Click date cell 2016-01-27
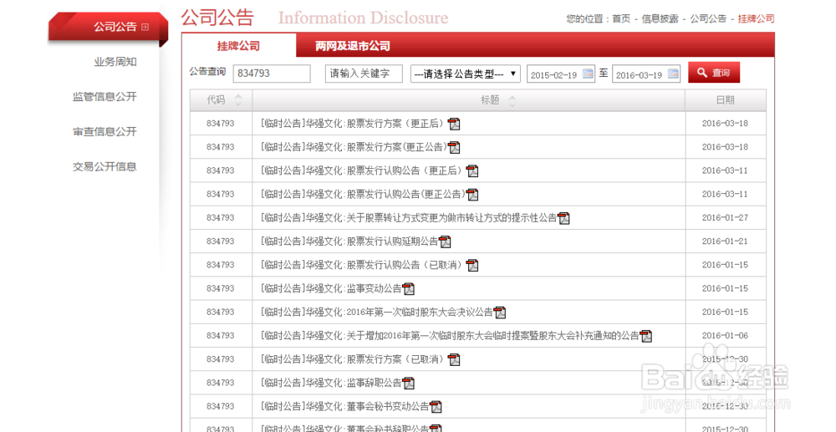The width and height of the screenshot is (836, 432). (725, 218)
